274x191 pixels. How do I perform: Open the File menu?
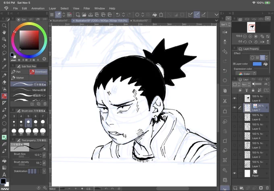[15, 8]
